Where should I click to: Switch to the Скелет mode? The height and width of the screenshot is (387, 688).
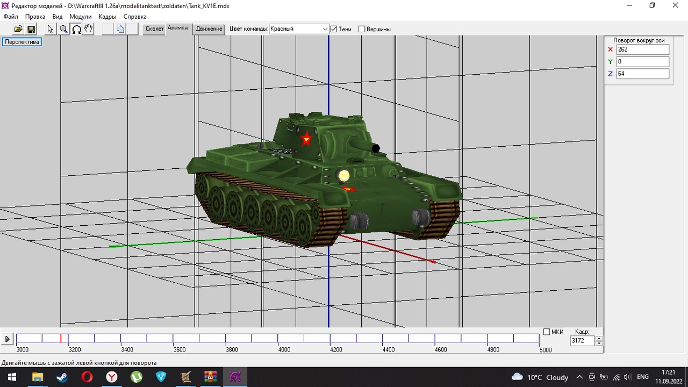point(155,29)
